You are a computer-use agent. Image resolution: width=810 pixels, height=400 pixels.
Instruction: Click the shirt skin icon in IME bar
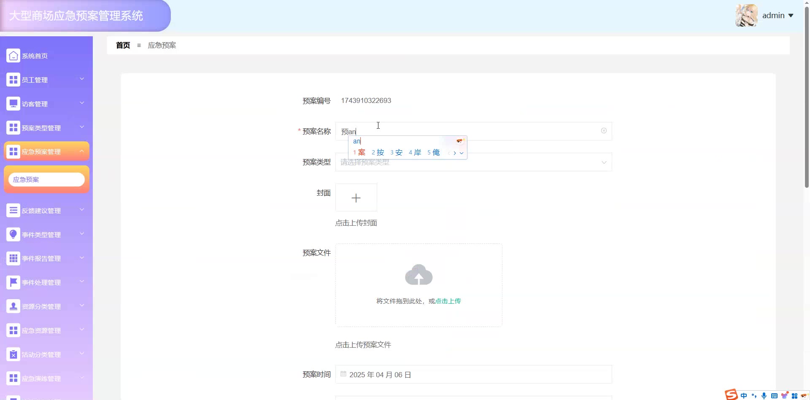pos(784,396)
